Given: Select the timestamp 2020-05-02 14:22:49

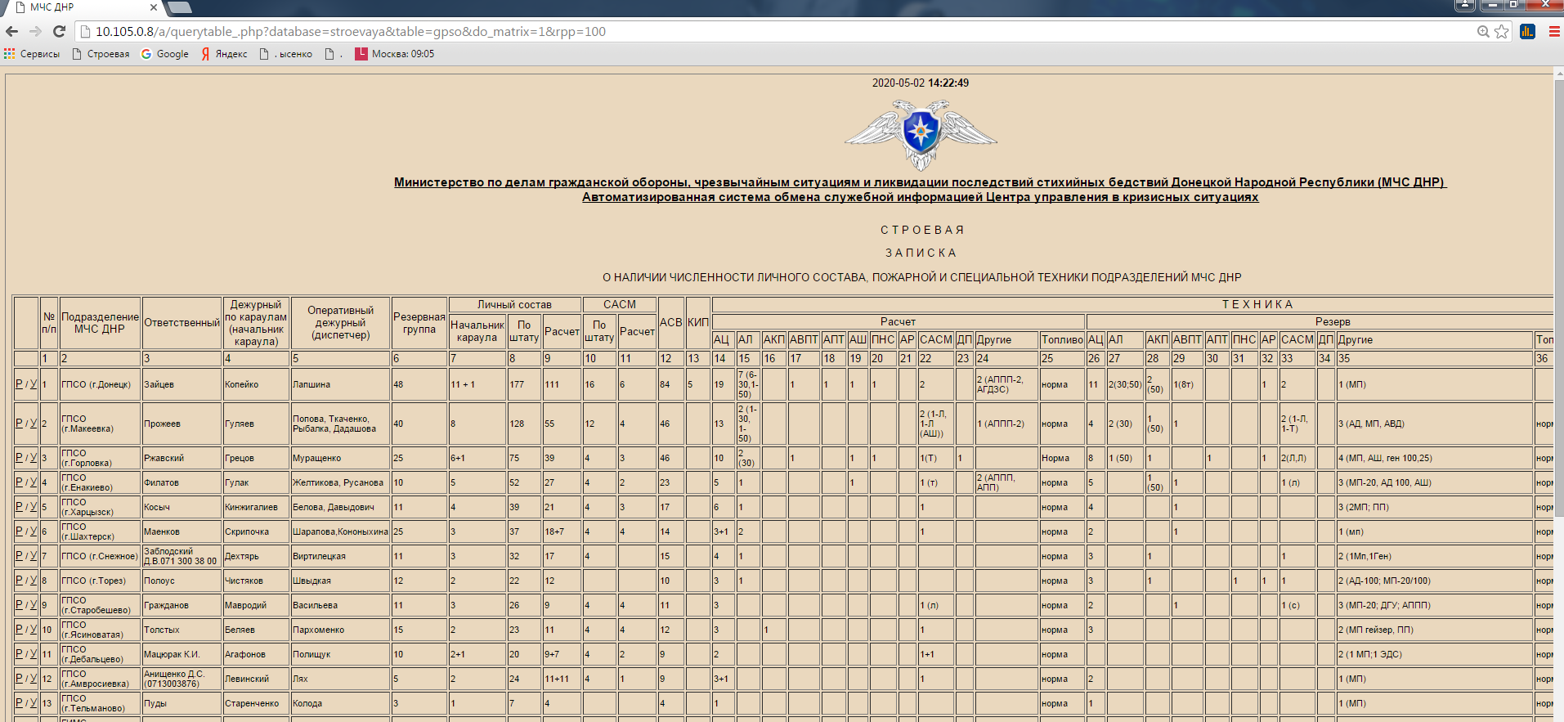Looking at the screenshot, I should (x=921, y=83).
